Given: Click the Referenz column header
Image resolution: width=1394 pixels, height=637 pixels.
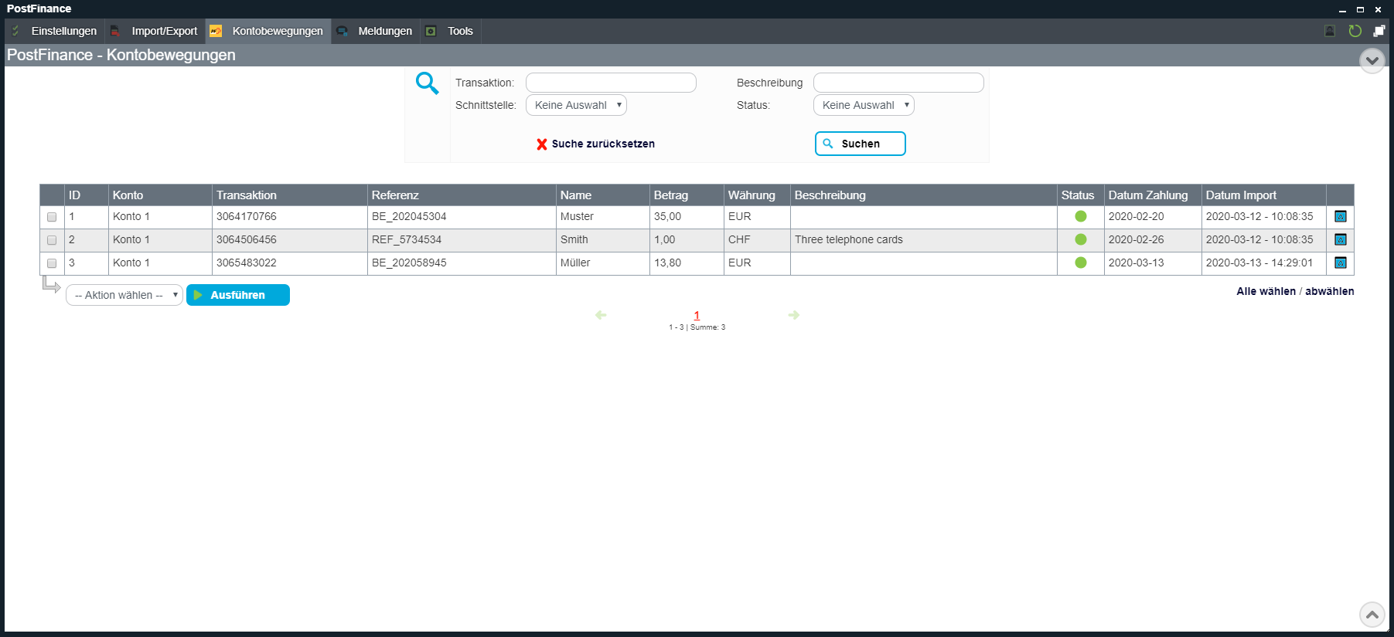Looking at the screenshot, I should point(462,195).
